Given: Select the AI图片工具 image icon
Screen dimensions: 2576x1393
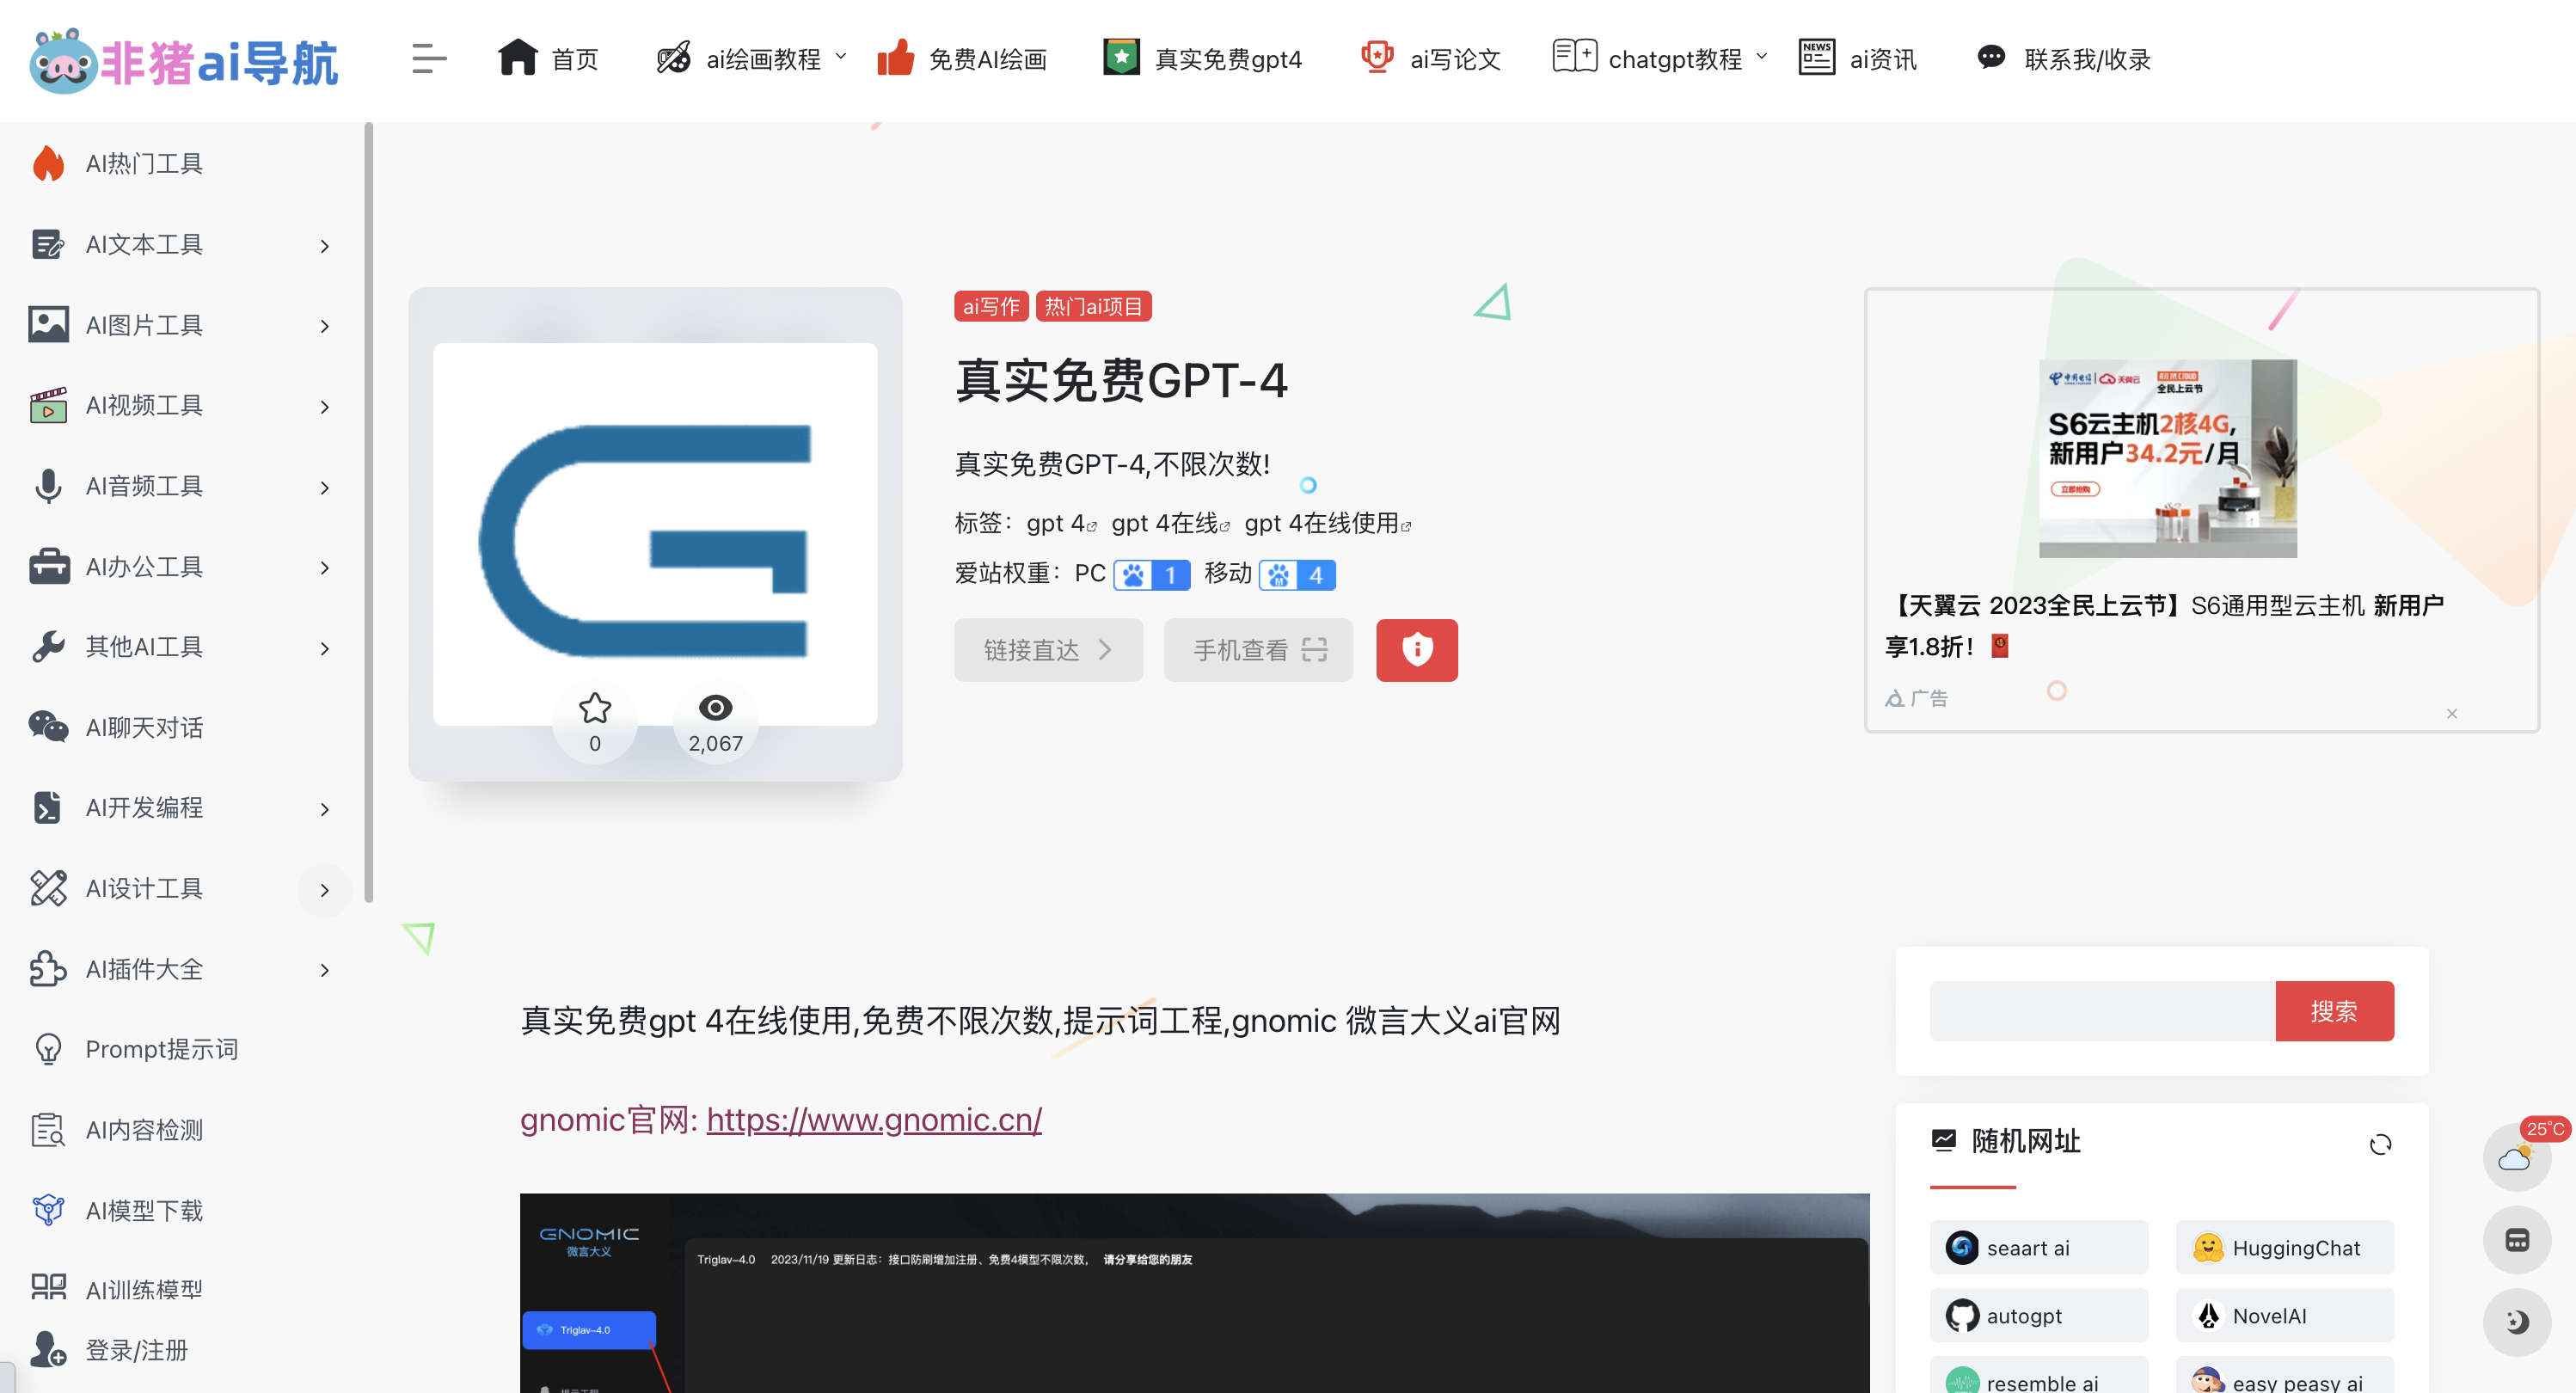Looking at the screenshot, I should pos(48,325).
